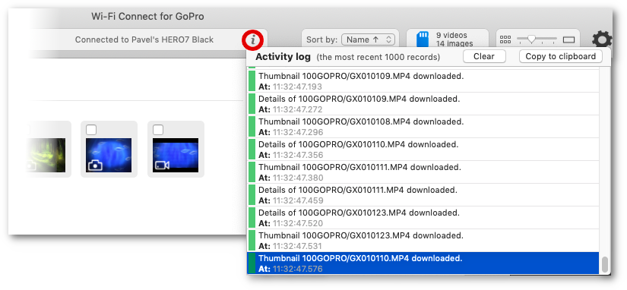Click the timestamp 11:32:47.193
Image resolution: width=627 pixels, height=290 pixels.
(x=297, y=87)
